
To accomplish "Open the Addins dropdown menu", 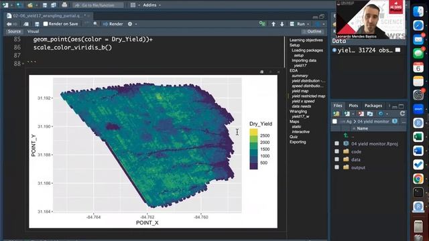I will [152, 5].
